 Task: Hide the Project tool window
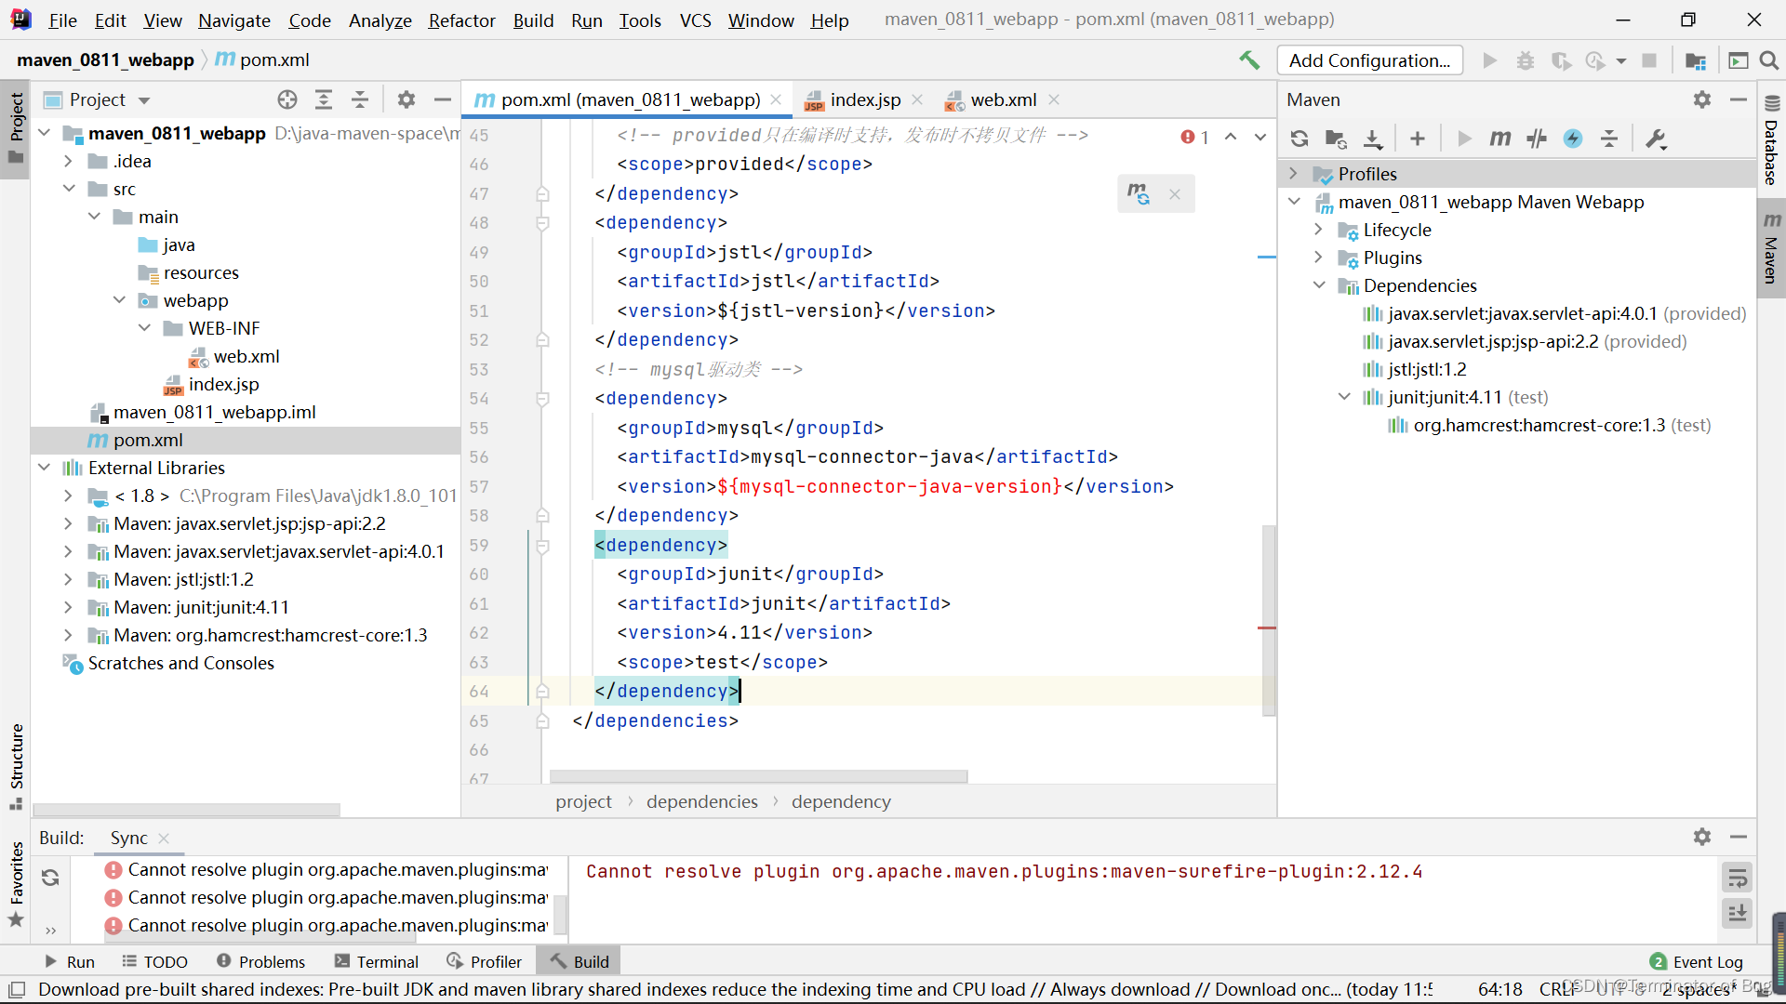click(x=443, y=99)
